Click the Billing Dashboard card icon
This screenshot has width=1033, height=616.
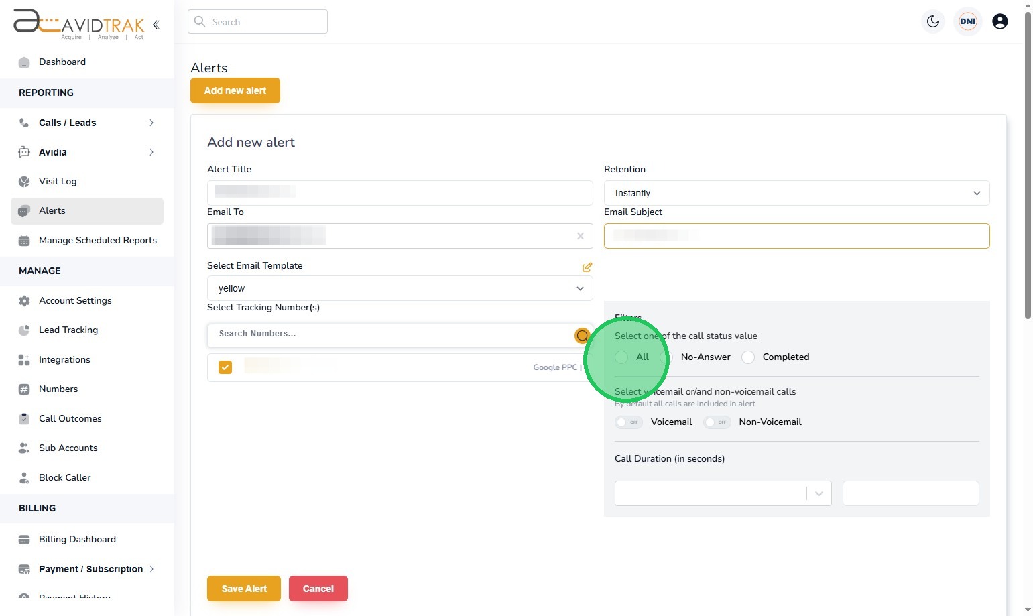tap(24, 540)
